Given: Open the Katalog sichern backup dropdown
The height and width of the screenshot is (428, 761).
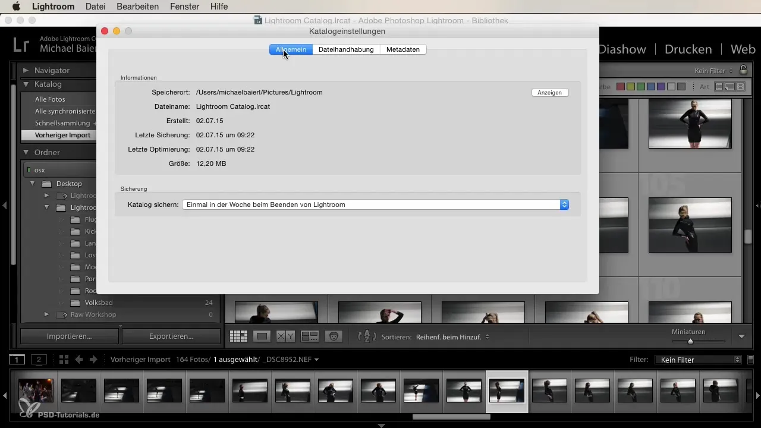Looking at the screenshot, I should [x=376, y=204].
